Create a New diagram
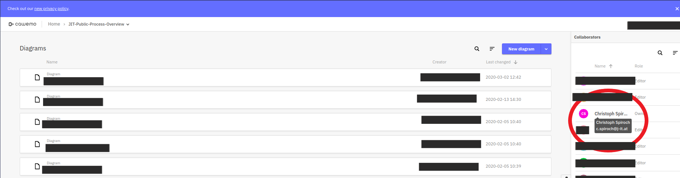This screenshot has height=178, width=680. pos(521,49)
